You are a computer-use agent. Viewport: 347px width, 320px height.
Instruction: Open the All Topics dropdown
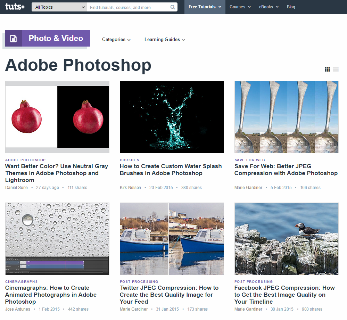point(59,7)
